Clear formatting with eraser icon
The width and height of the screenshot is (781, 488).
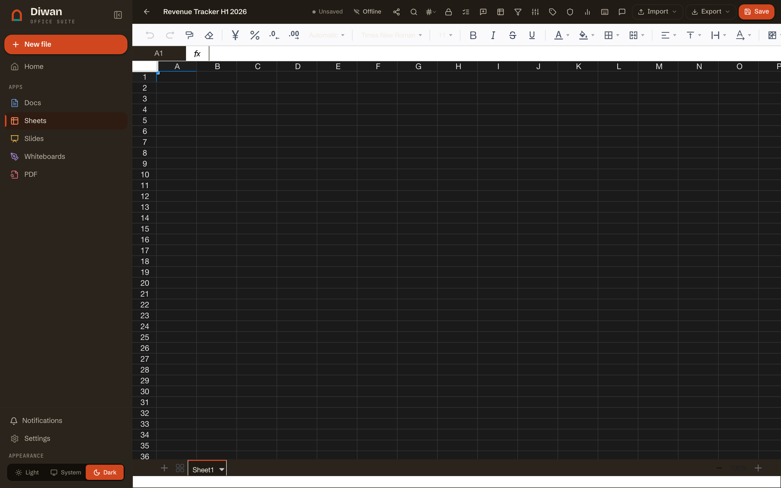(209, 35)
